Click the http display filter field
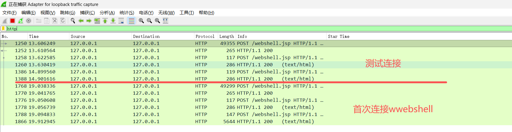Screen dimensions: 512x132 (238, 29)
